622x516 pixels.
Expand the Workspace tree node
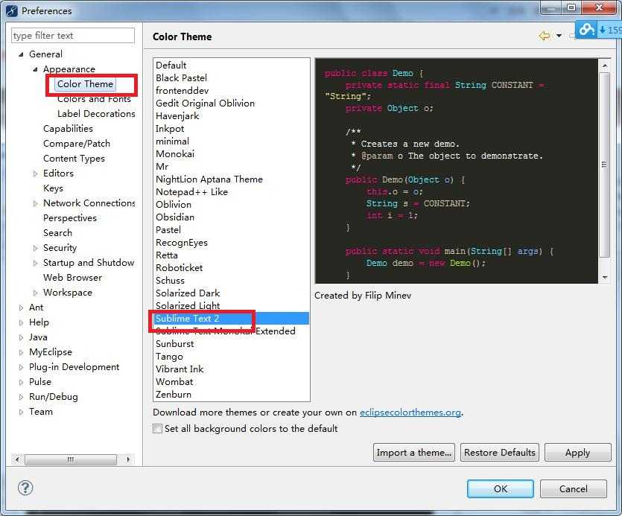pos(35,293)
